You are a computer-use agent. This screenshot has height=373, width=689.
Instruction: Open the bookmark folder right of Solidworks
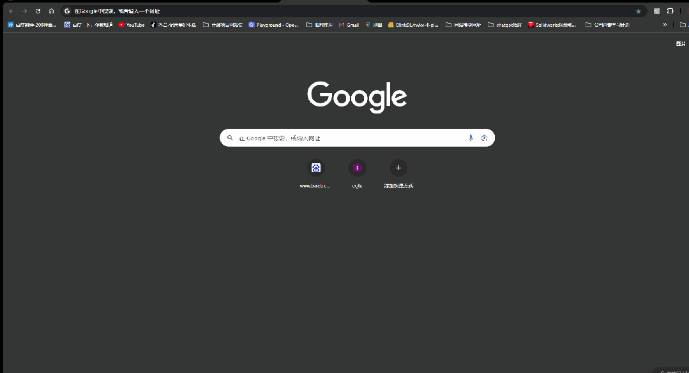tap(607, 25)
